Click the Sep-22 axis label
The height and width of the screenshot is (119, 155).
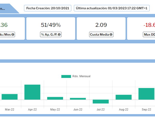click(x=146, y=109)
